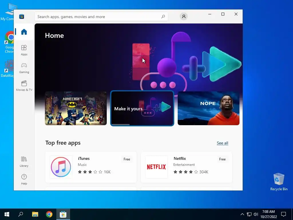Click See all for Top free apps
The image size is (293, 220).
pos(222,143)
